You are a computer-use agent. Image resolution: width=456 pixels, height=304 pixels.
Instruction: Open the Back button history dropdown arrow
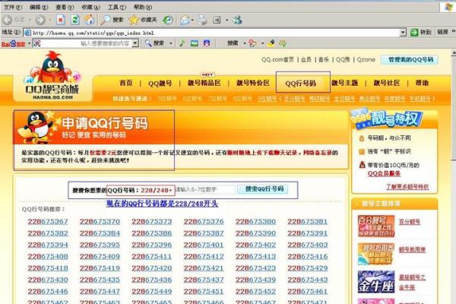coord(30,20)
